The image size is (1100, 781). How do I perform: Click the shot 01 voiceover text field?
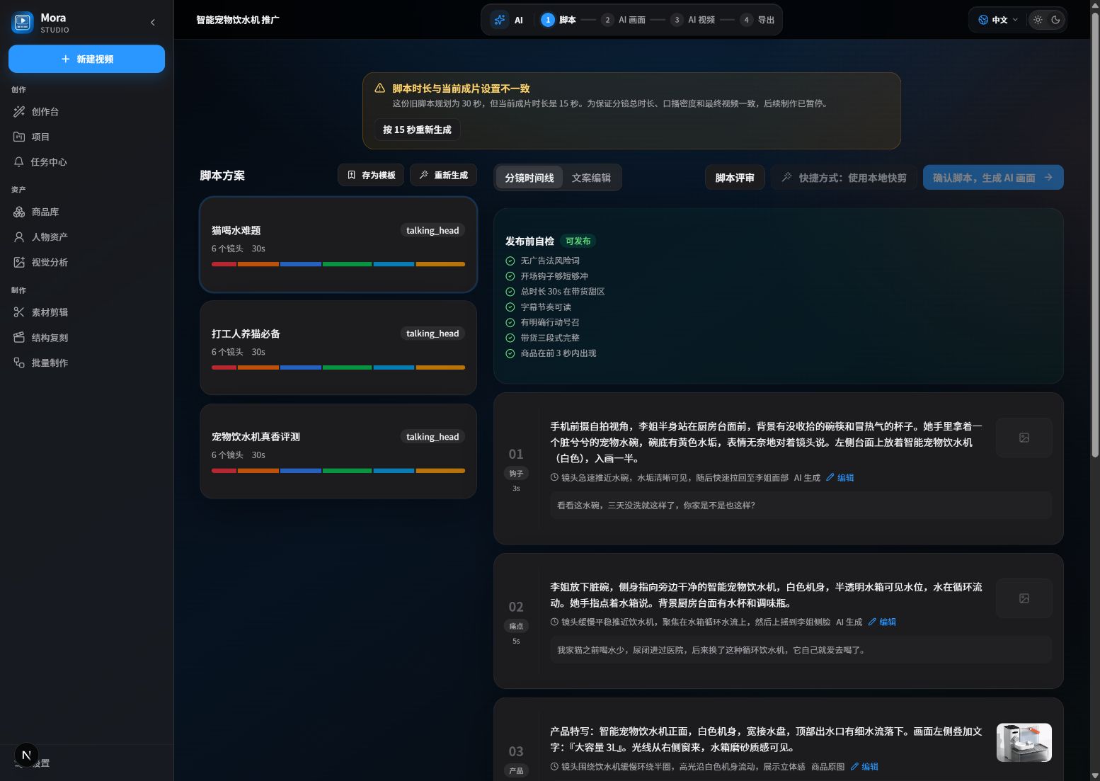click(x=801, y=506)
